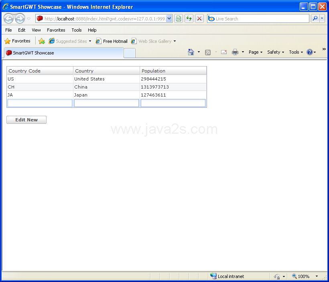Expand command bar overflow chevron

pyautogui.click(x=324, y=49)
